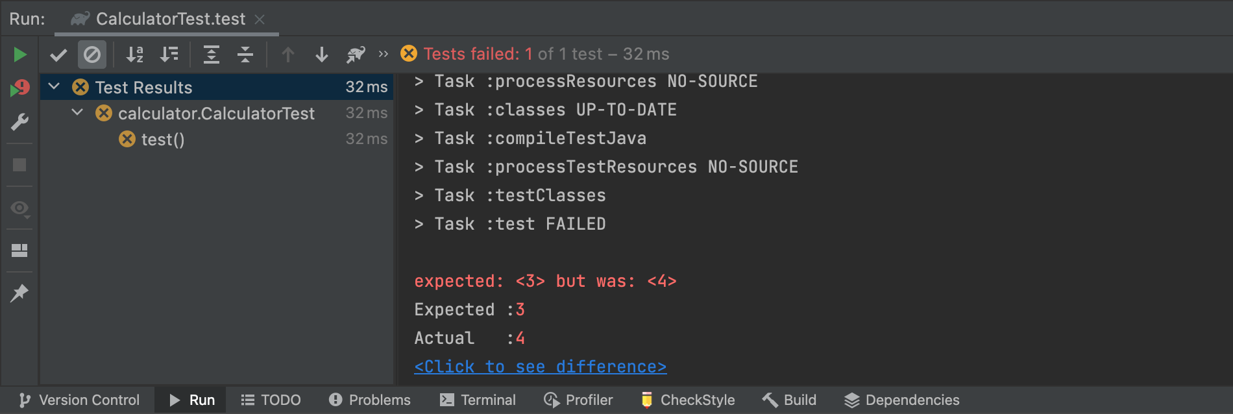Click the Stop process square icon
1233x414 pixels.
(x=19, y=165)
